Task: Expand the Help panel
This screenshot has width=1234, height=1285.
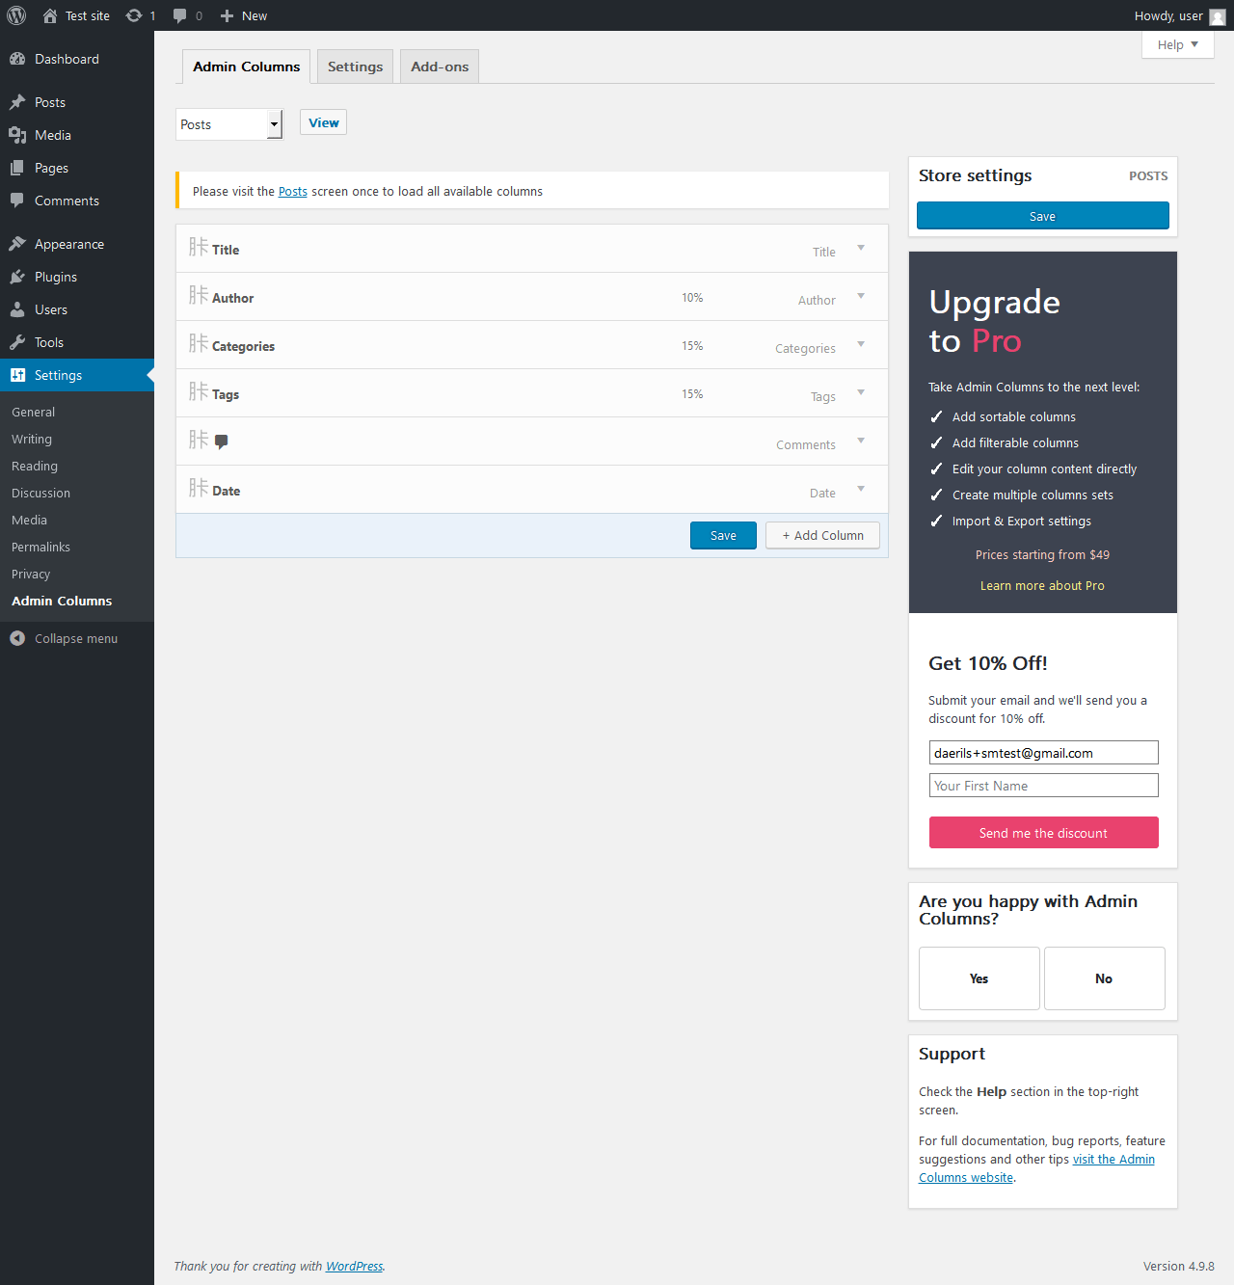Action: (1178, 44)
